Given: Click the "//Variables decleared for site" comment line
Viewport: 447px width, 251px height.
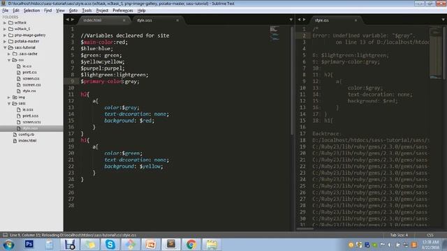Looking at the screenshot, I should coord(125,36).
